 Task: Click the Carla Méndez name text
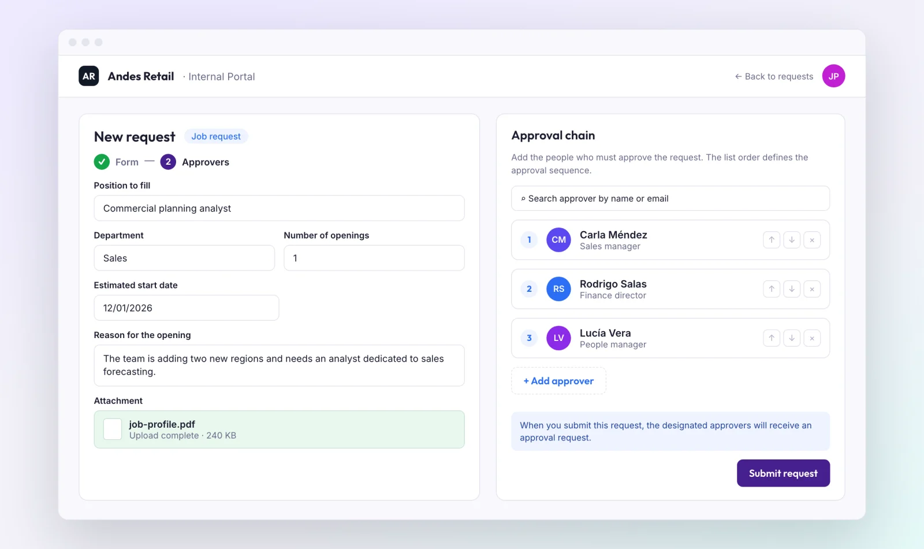[x=613, y=235]
